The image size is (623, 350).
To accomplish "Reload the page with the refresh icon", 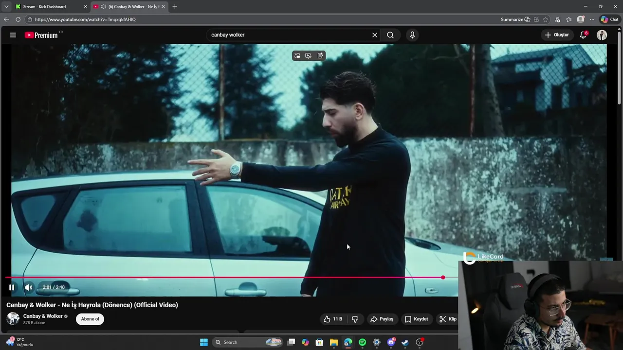I will pyautogui.click(x=18, y=19).
